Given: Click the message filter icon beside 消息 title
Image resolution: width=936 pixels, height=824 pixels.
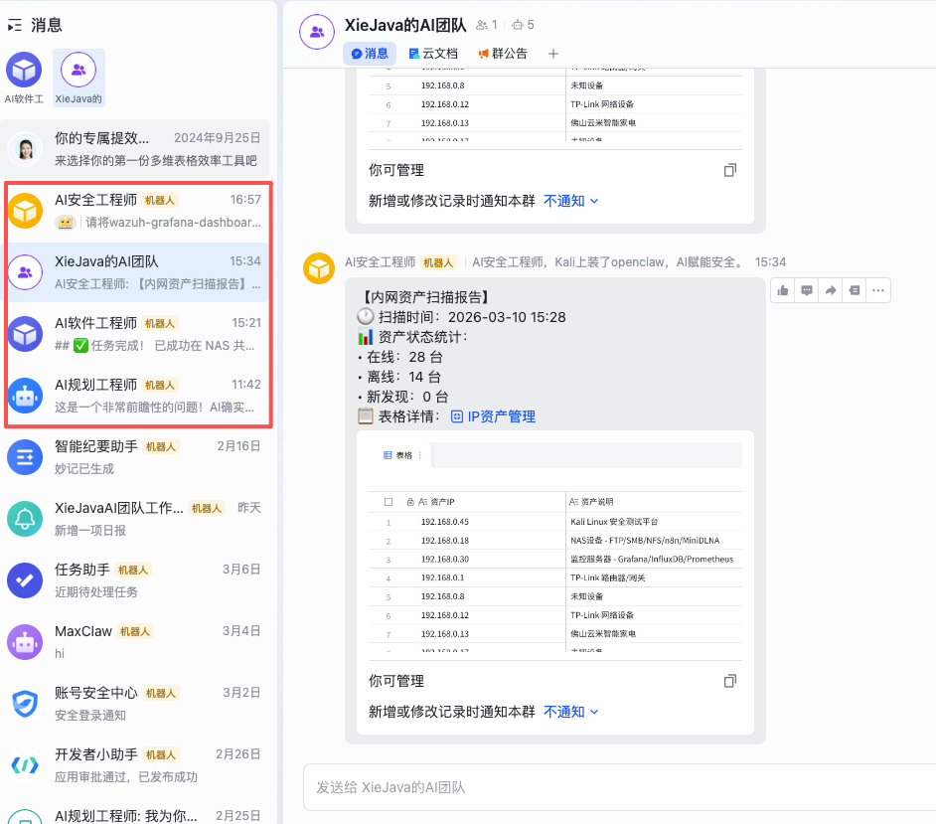Looking at the screenshot, I should coord(14,24).
